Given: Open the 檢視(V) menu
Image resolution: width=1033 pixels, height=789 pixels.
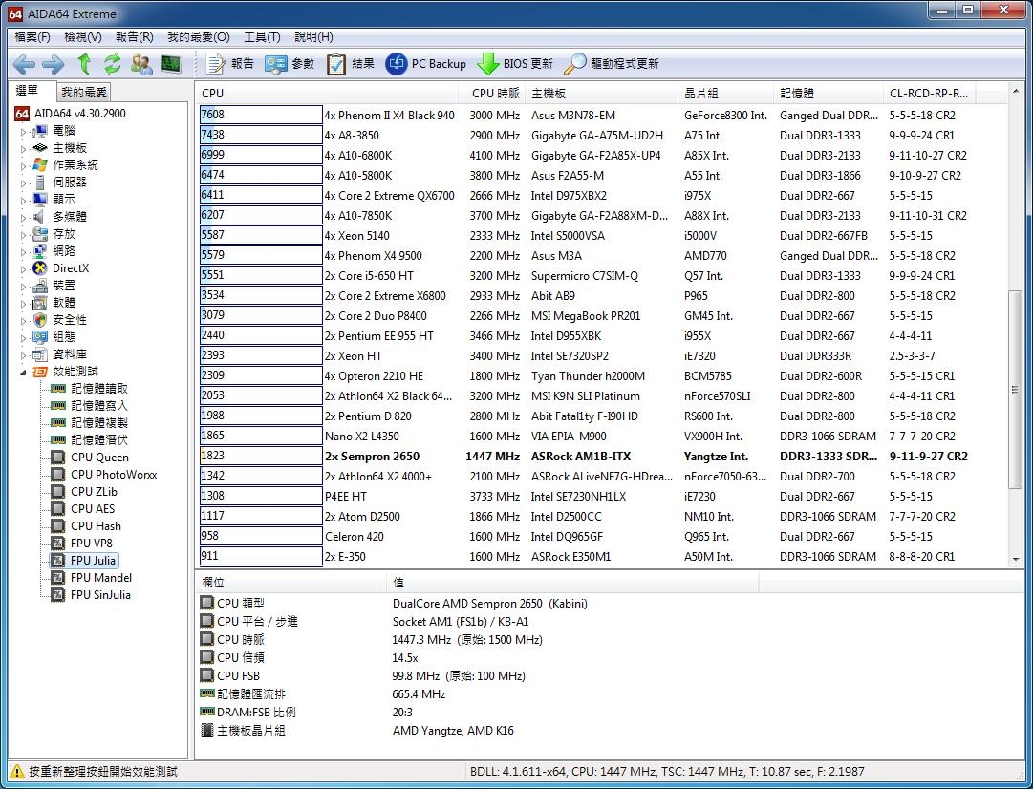Looking at the screenshot, I should coord(83,37).
